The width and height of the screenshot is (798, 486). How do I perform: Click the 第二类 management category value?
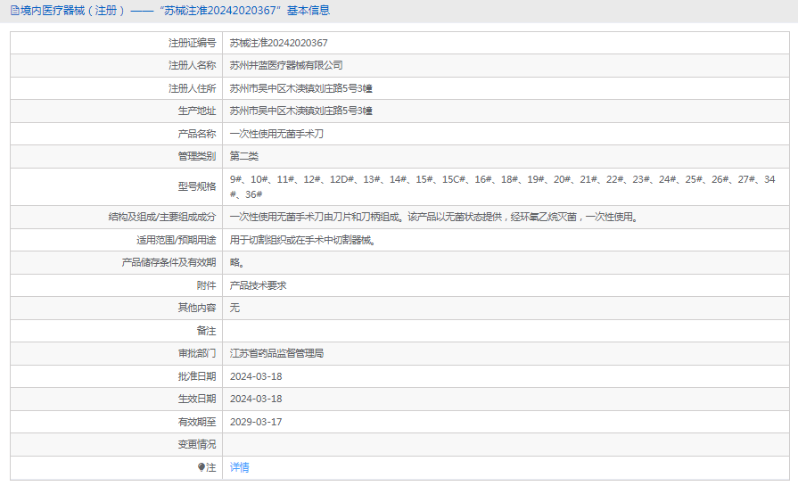243,156
